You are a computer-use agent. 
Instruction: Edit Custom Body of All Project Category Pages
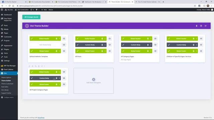click(32, 78)
